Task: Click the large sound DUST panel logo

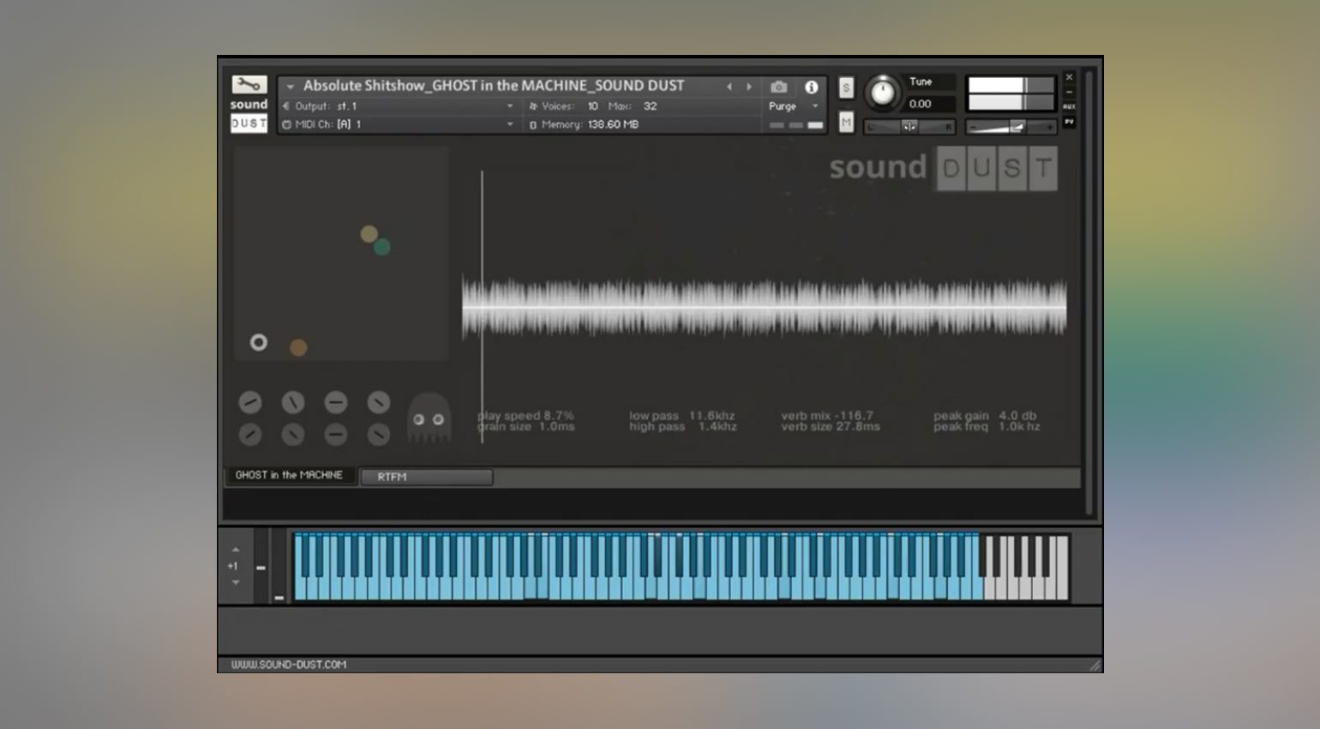Action: tap(943, 168)
